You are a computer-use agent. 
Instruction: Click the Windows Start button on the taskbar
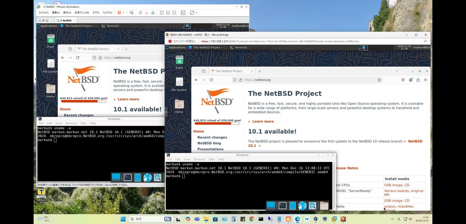(123, 219)
